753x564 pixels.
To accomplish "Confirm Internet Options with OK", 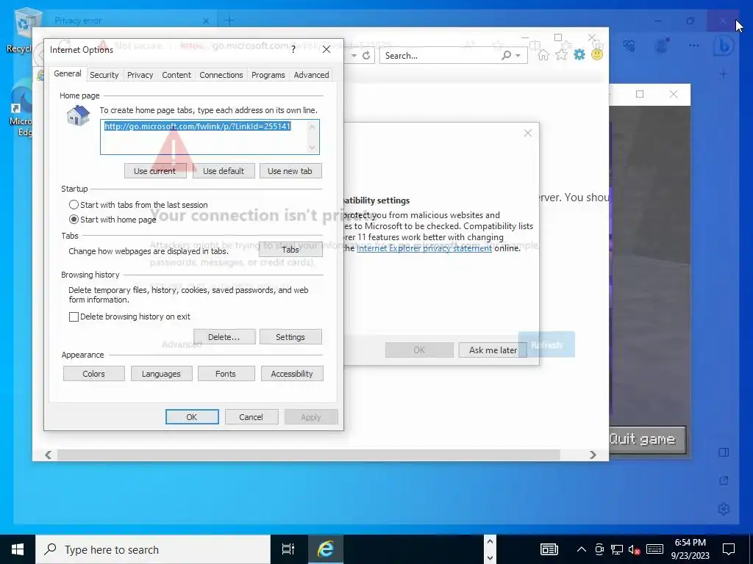I will coord(192,417).
